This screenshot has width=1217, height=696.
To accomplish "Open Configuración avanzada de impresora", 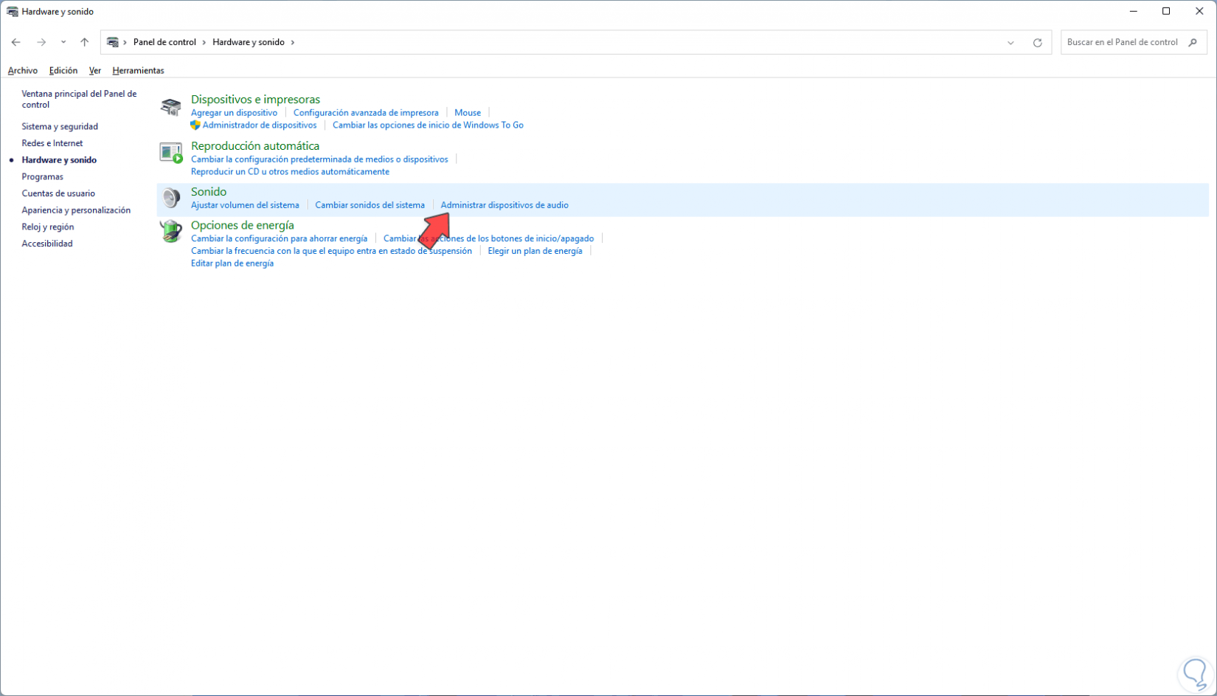I will 366,113.
